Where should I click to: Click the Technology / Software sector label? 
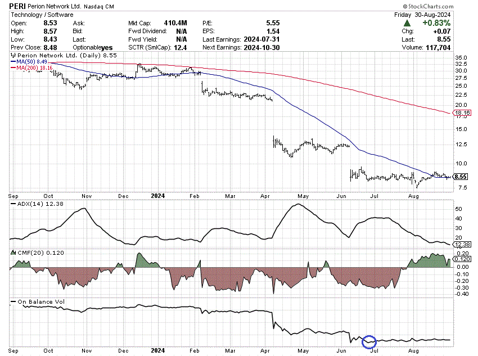(42, 15)
